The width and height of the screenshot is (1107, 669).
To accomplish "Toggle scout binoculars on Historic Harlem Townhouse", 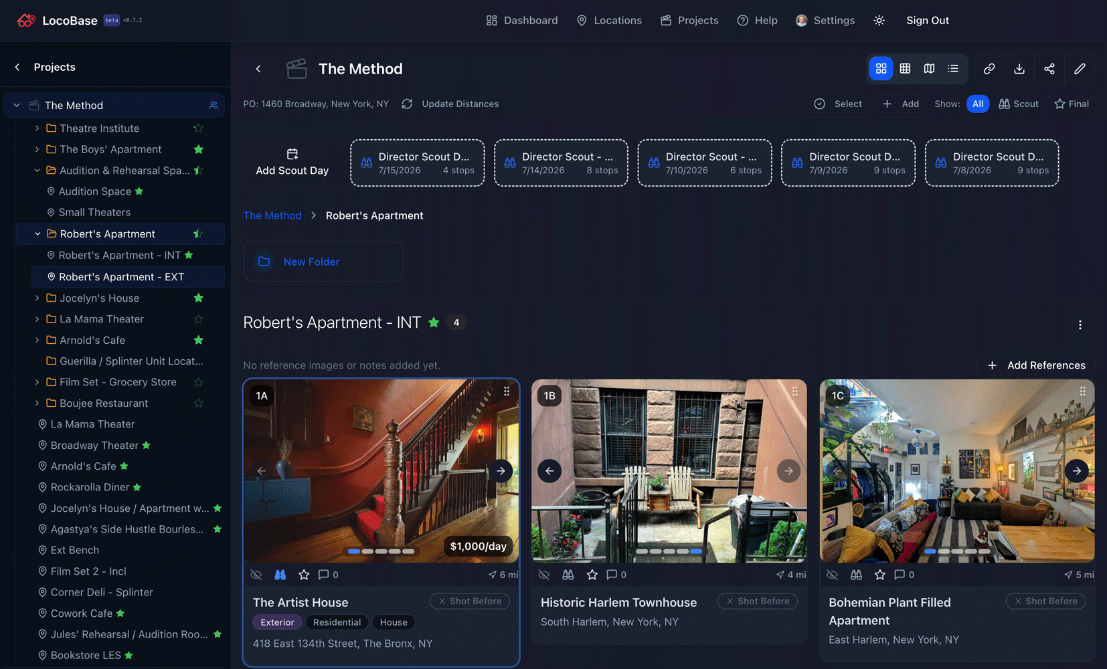I will [568, 575].
